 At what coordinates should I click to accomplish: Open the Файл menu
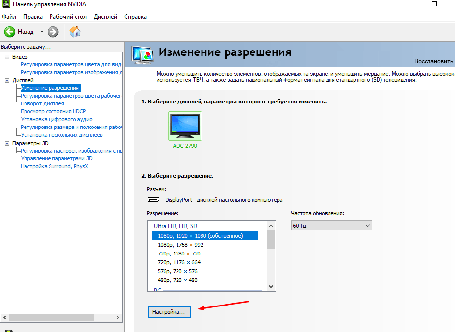[x=9, y=17]
